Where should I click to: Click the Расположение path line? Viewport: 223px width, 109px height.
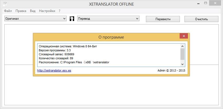(74, 62)
